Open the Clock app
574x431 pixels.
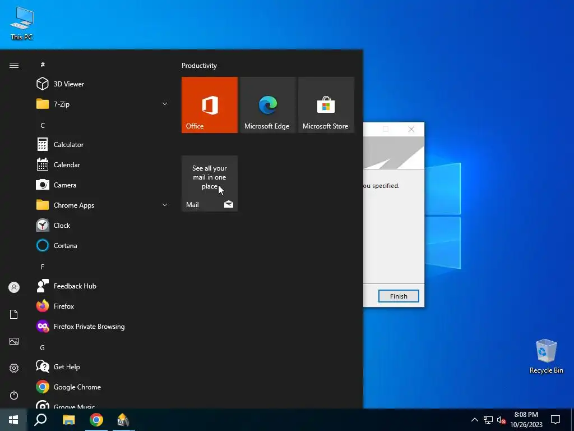(103, 226)
